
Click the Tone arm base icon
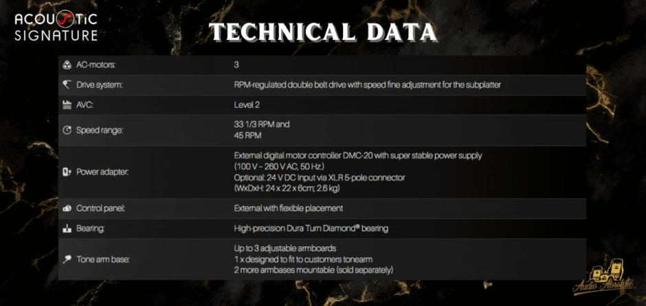[67, 259]
